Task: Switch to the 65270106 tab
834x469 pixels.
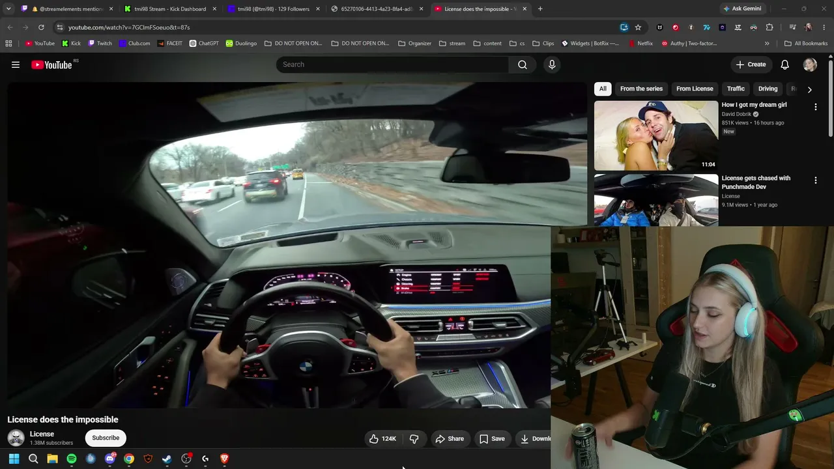Action: coord(377,9)
